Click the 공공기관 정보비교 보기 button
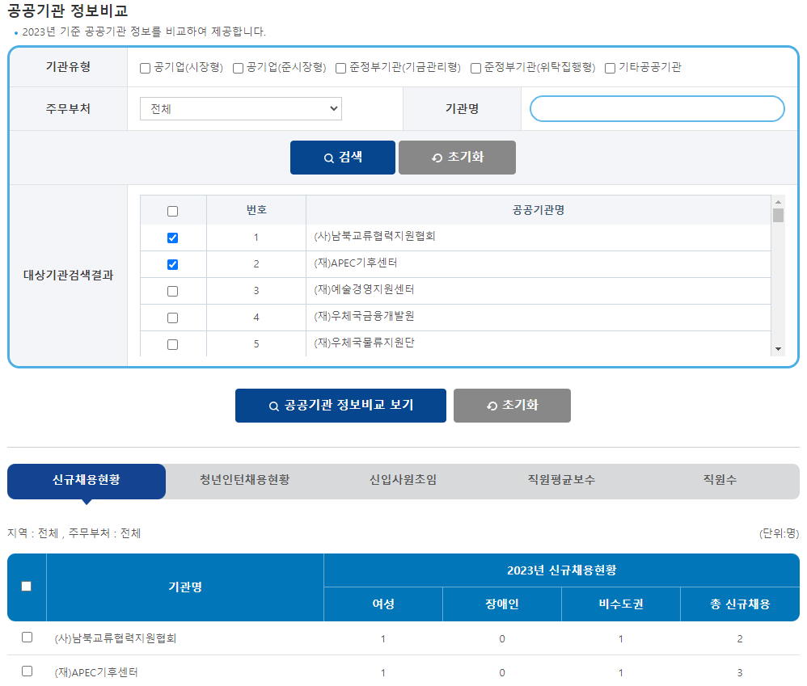The height and width of the screenshot is (686, 807). click(x=340, y=406)
